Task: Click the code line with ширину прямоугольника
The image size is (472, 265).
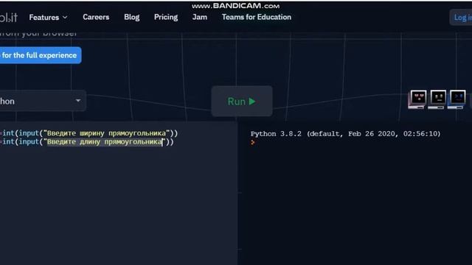Action: pyautogui.click(x=89, y=133)
